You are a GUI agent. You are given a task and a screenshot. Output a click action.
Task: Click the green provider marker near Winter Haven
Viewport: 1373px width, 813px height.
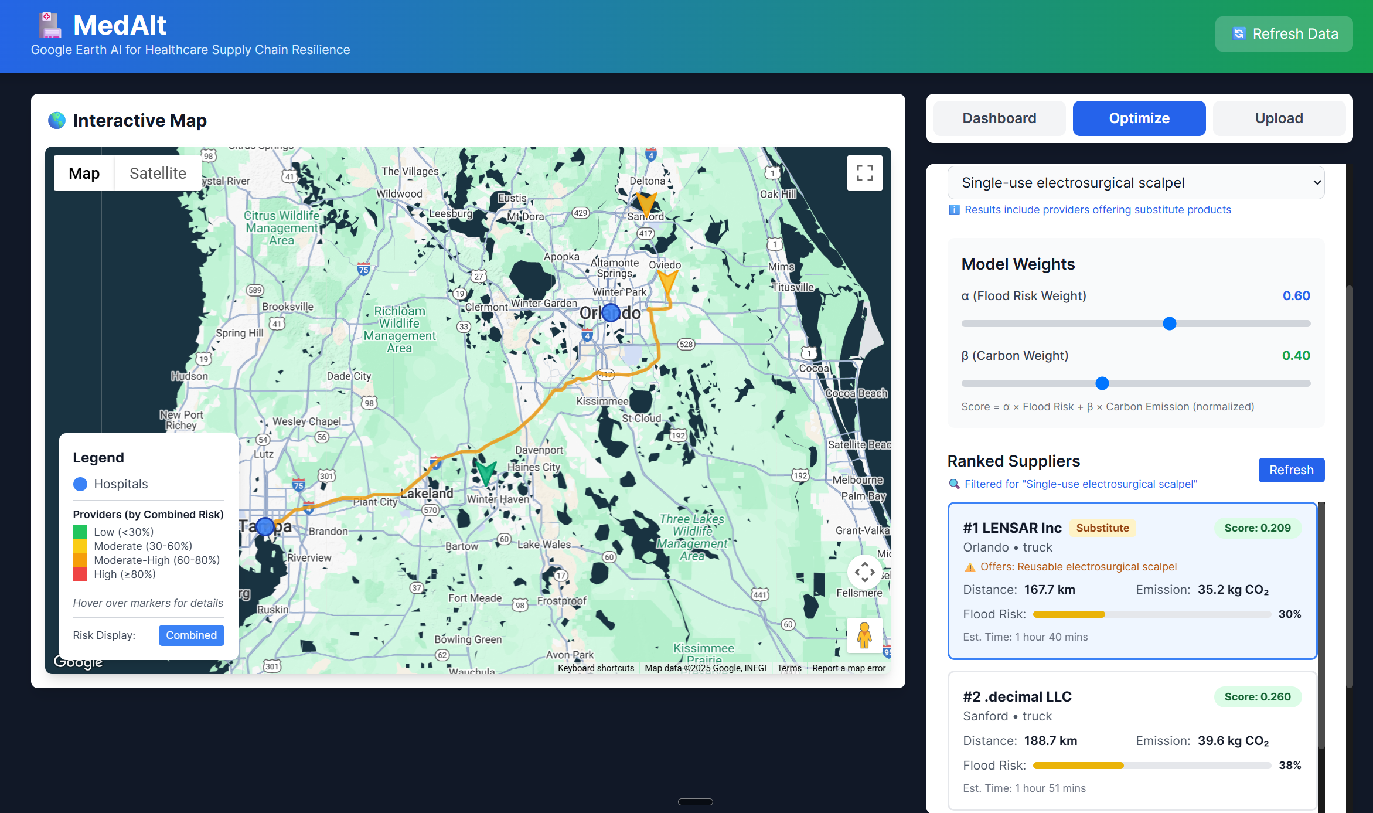pyautogui.click(x=486, y=471)
